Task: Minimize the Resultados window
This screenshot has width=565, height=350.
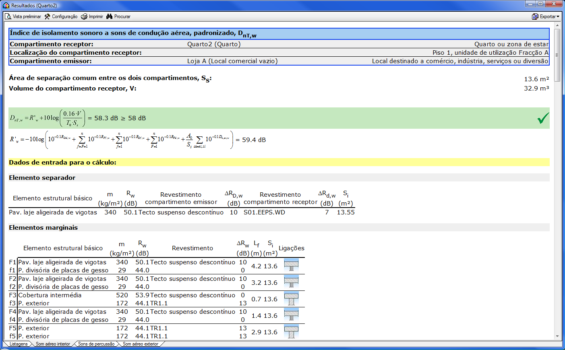Action: tap(530, 4)
